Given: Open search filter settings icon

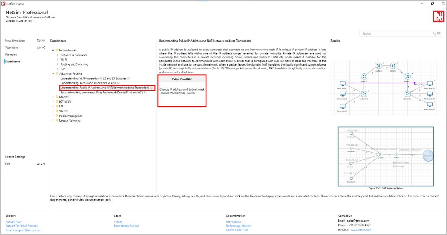Looking at the screenshot, I should click(439, 34).
